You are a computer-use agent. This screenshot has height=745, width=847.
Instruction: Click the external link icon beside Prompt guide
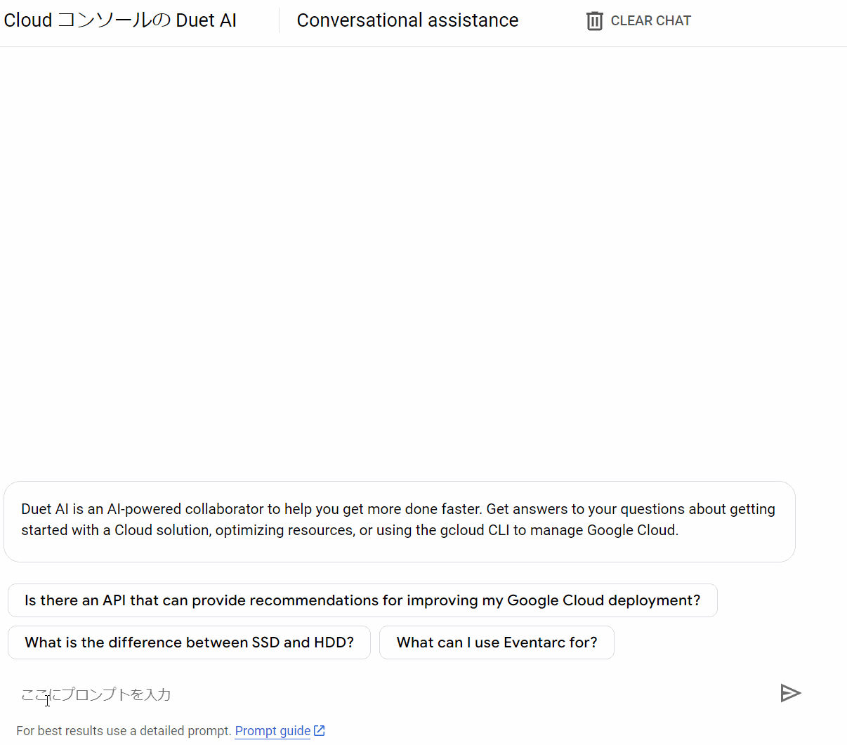320,730
